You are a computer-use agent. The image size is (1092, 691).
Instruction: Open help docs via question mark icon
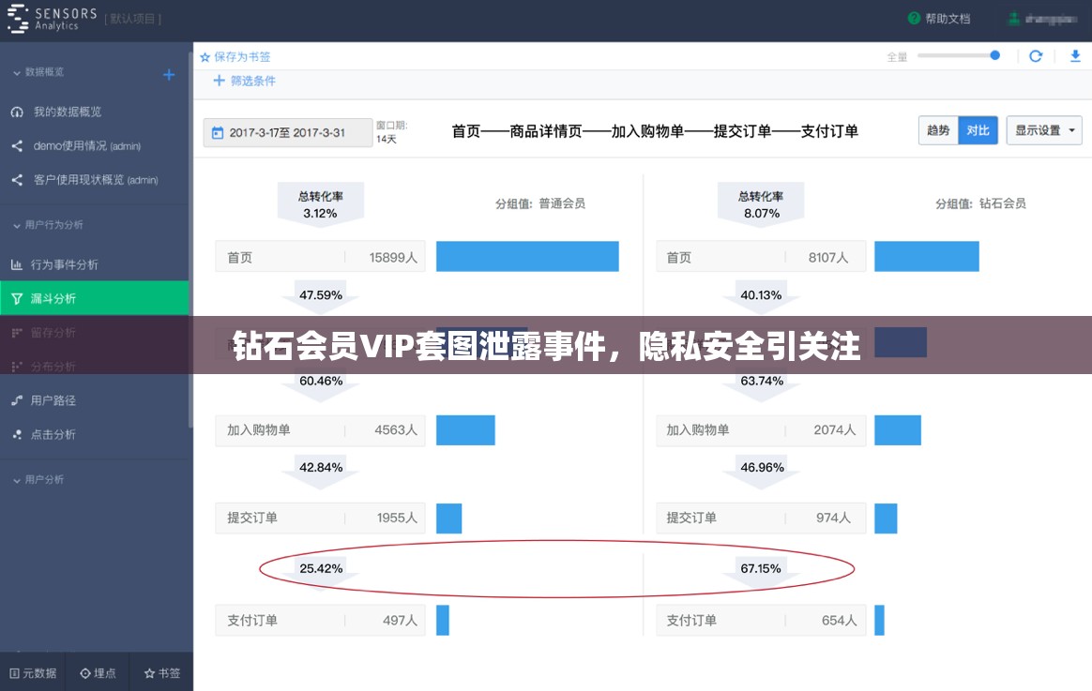point(915,18)
